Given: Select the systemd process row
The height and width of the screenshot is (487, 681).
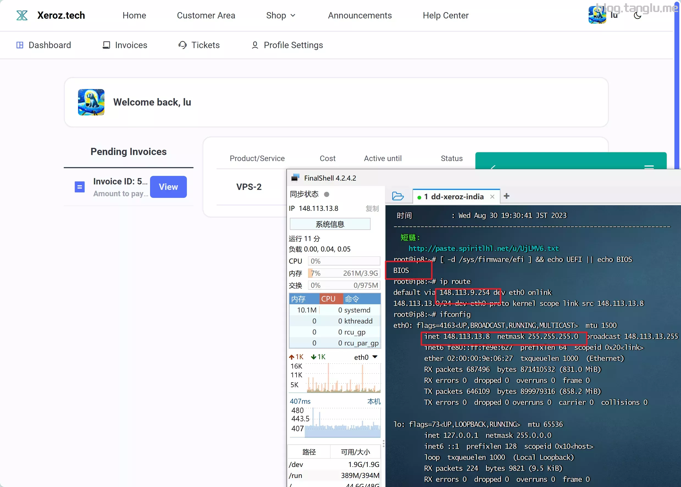Looking at the screenshot, I should tap(335, 310).
